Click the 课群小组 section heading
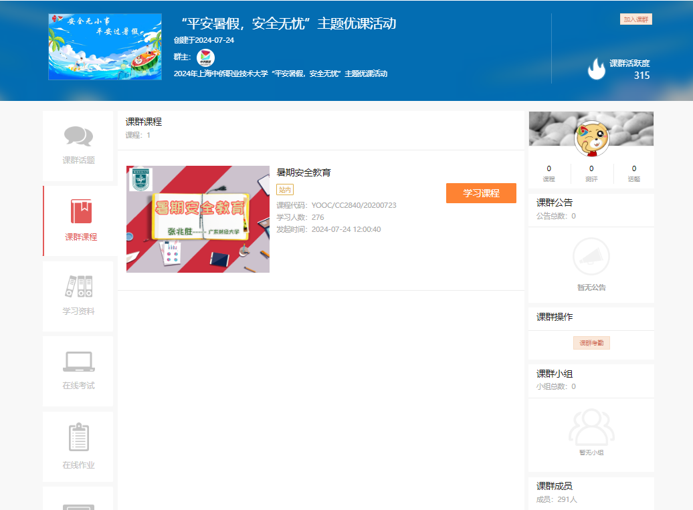The image size is (693, 510). coord(555,374)
